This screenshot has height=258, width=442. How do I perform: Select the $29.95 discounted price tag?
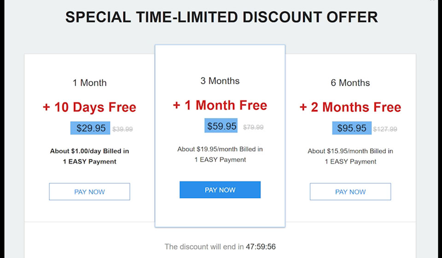[x=91, y=128]
